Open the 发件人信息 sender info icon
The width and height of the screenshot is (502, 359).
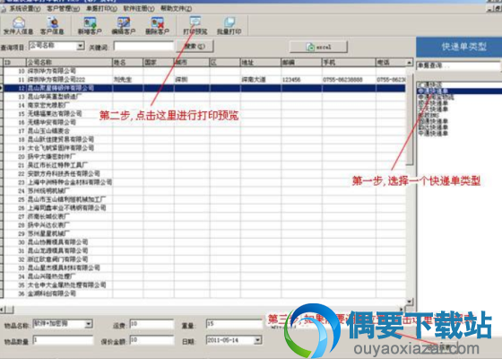[18, 25]
